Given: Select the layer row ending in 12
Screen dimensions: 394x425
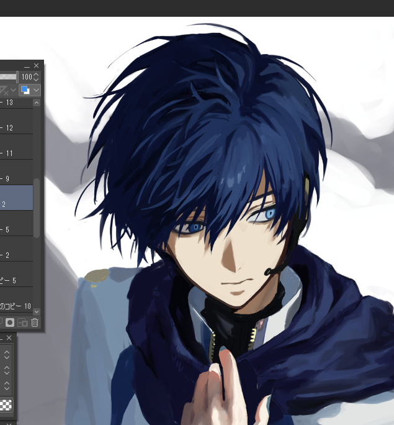Looking at the screenshot, I should 16,121.
